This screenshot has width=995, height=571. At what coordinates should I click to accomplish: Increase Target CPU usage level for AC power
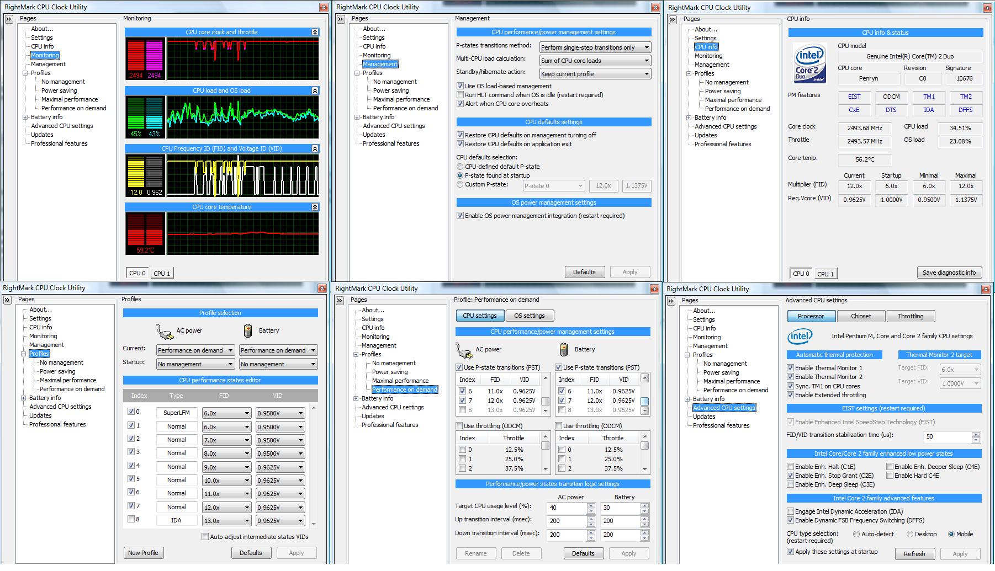point(591,505)
